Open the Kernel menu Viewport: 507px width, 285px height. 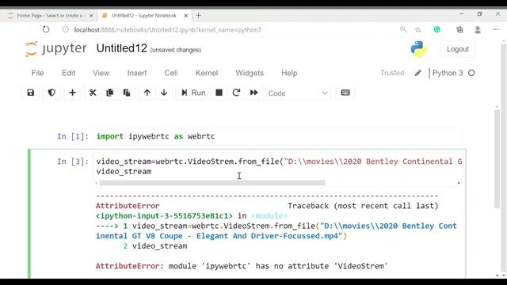click(207, 73)
